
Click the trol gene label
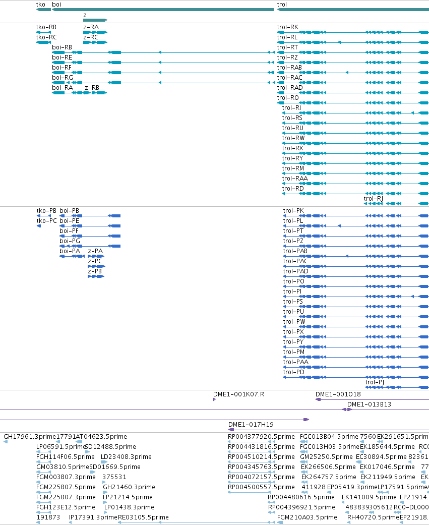(x=282, y=5)
